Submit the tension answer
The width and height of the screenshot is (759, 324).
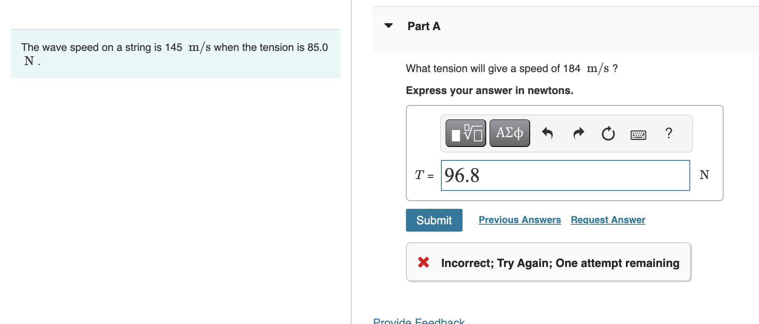click(434, 220)
